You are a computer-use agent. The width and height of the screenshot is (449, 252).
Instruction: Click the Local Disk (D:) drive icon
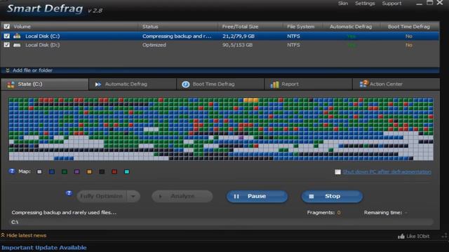(17, 45)
